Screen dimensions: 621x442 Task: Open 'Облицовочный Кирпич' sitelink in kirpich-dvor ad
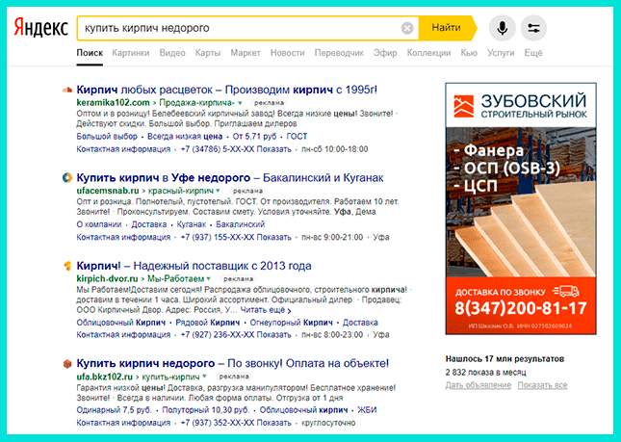click(x=120, y=323)
